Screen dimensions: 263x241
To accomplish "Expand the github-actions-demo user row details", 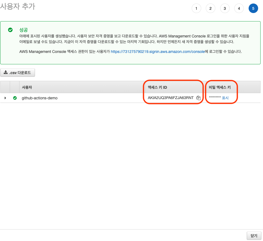I will pos(5,98).
